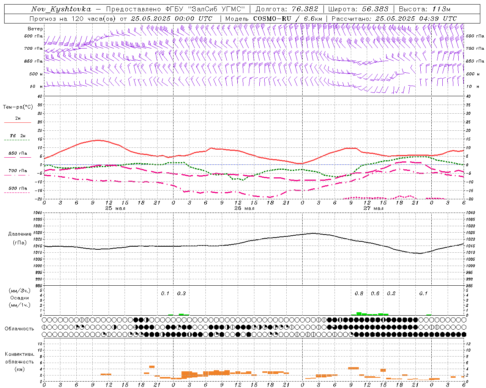Screen dimensions: 486x388
Task: Click the forecast text "Прогноз на 120 часа(ов)"
Action: 73,19
